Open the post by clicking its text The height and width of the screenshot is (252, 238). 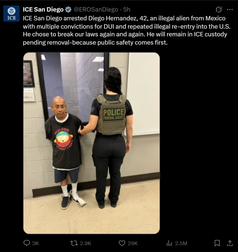pyautogui.click(x=127, y=30)
